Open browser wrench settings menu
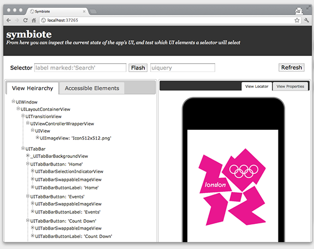The height and width of the screenshot is (249, 314). [306, 20]
